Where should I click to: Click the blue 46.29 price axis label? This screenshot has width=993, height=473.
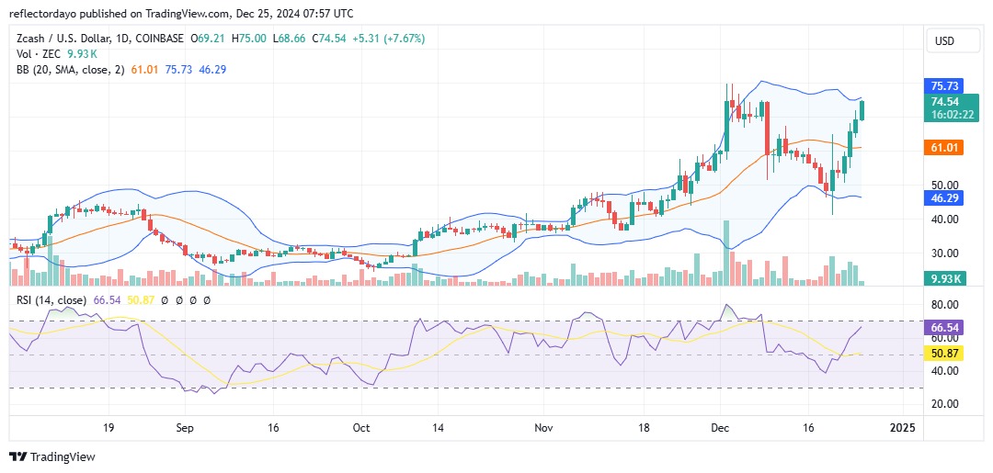point(943,198)
